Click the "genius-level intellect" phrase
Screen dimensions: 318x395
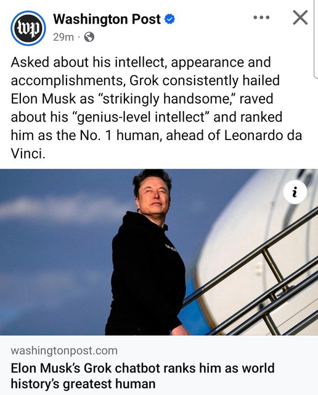point(141,117)
